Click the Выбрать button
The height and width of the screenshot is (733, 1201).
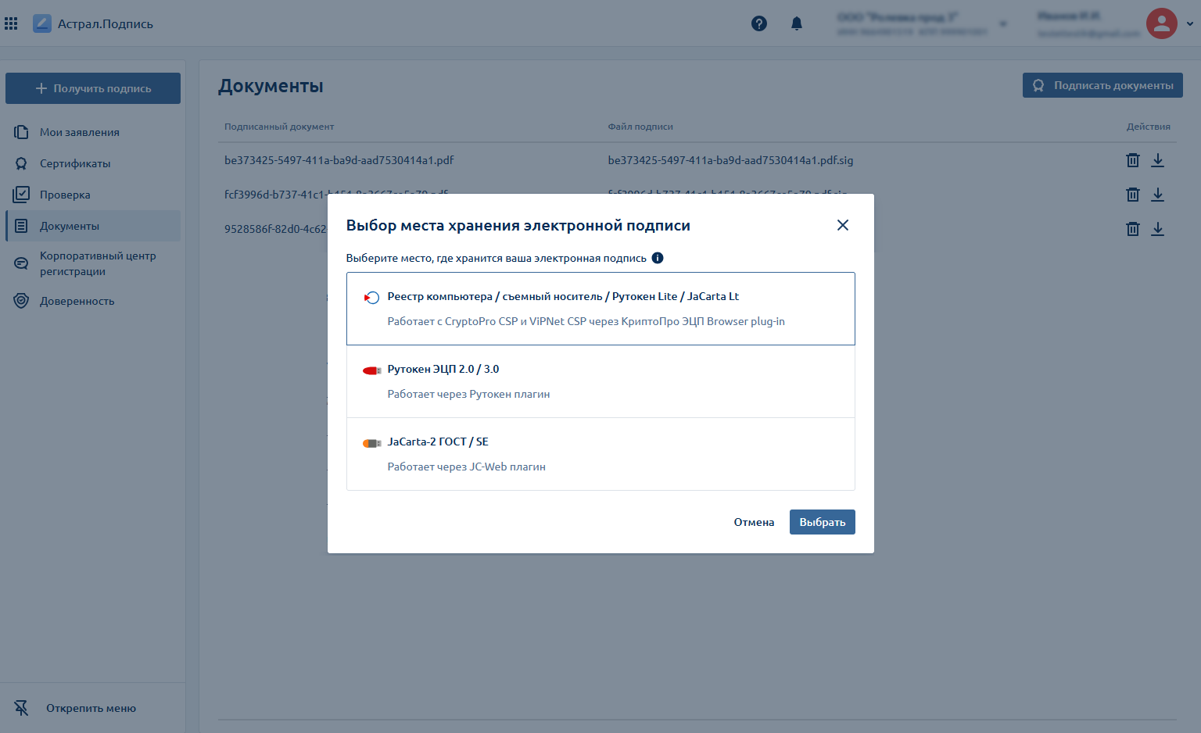[823, 522]
